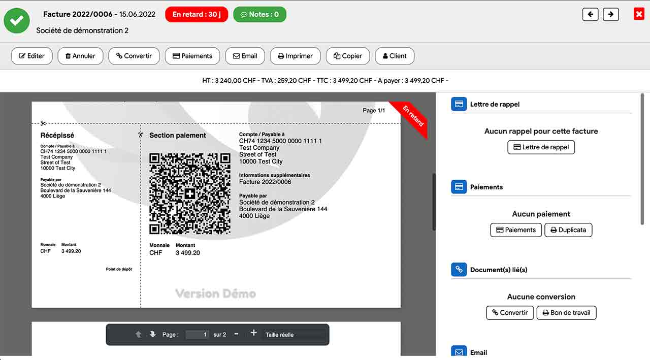Screen dimensions: 650x360
Task: Open the toolbar Paiements button
Action: tap(192, 56)
